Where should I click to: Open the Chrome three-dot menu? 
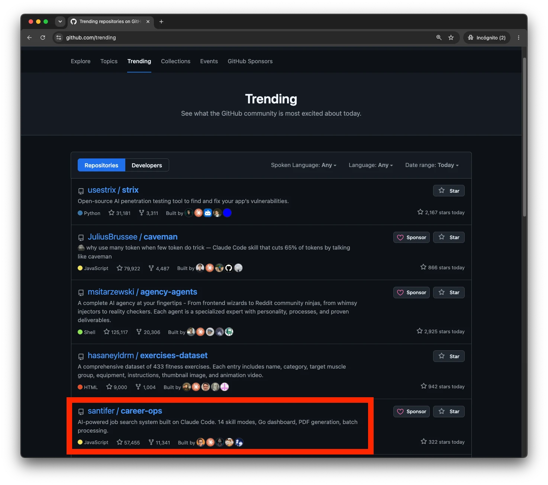coord(519,38)
